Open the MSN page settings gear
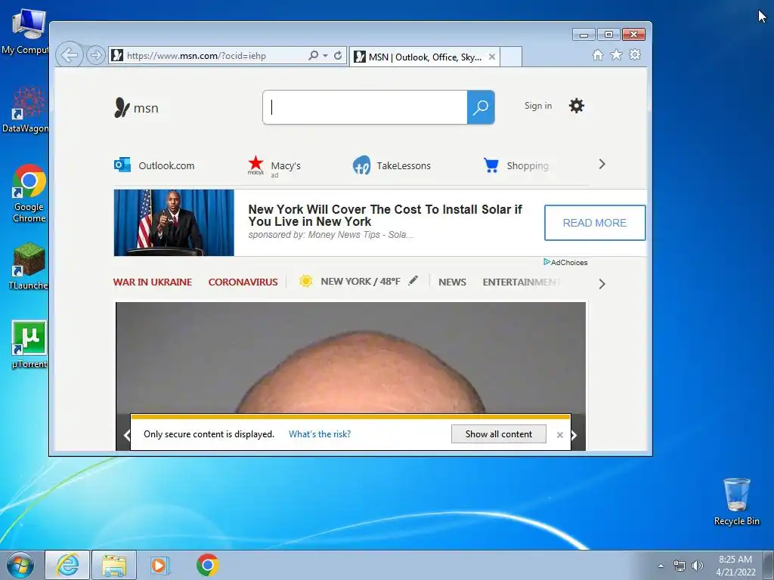Image resolution: width=774 pixels, height=580 pixels. coord(576,106)
